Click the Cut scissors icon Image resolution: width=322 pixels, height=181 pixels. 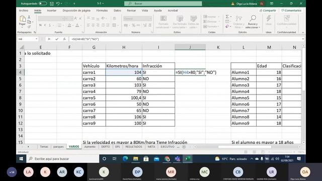29,17
